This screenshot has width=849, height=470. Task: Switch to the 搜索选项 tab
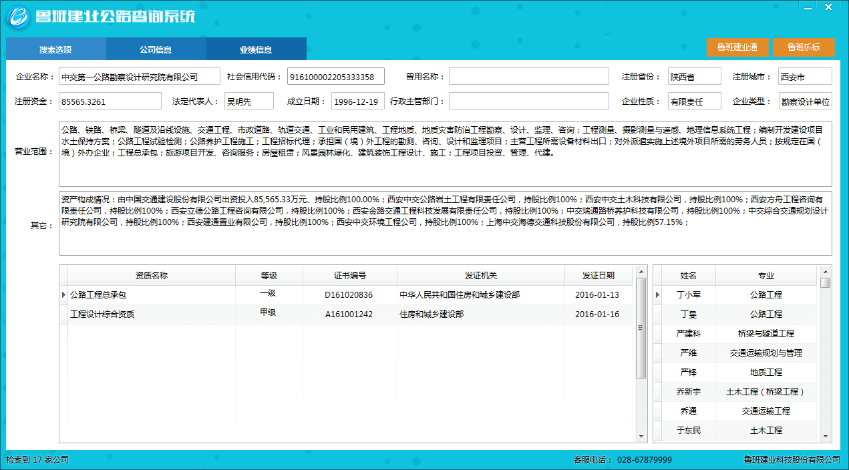coord(55,49)
